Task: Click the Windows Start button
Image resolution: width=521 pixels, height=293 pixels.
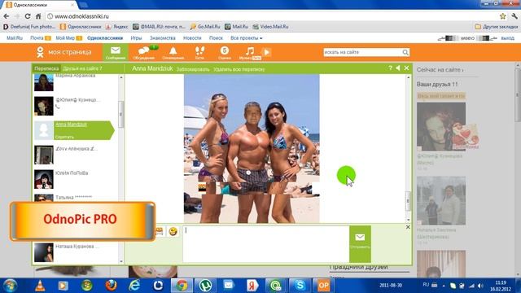Action: 10,286
